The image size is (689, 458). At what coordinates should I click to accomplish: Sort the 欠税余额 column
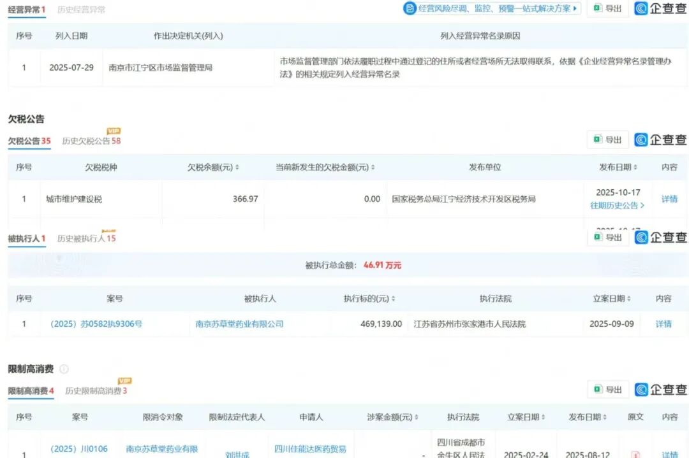(237, 167)
